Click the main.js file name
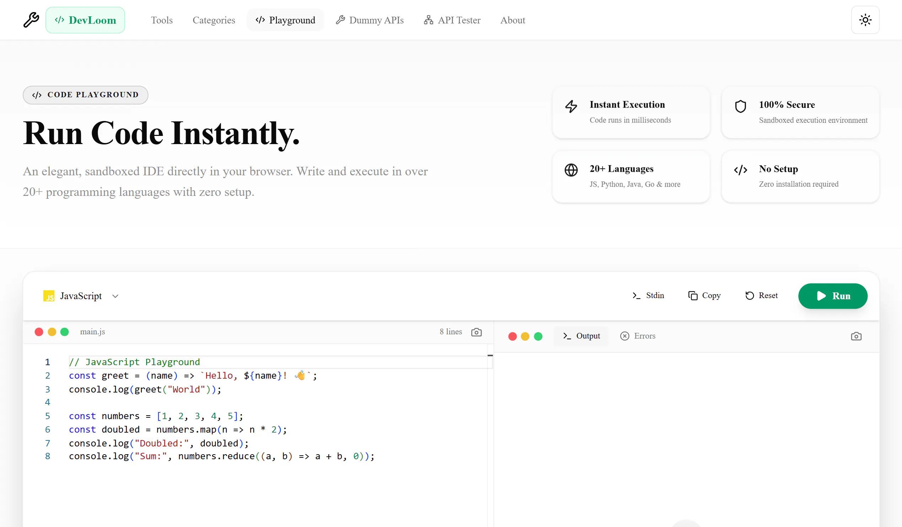Screen dimensions: 902x527 point(92,332)
